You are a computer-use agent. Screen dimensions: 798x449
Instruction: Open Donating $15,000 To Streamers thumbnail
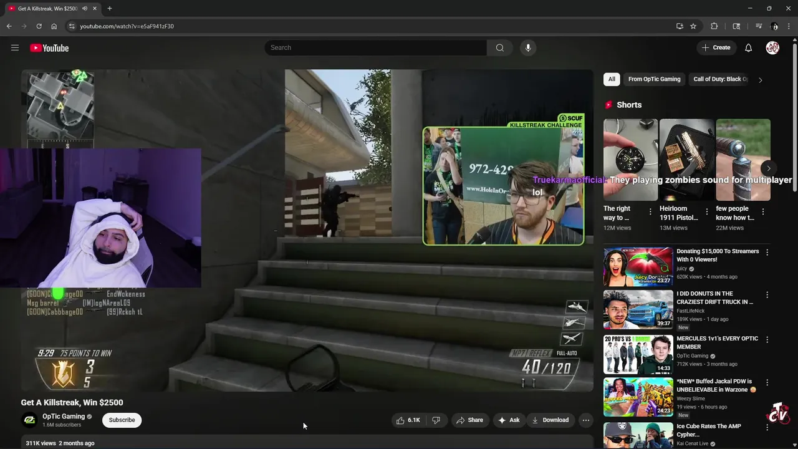[638, 266]
